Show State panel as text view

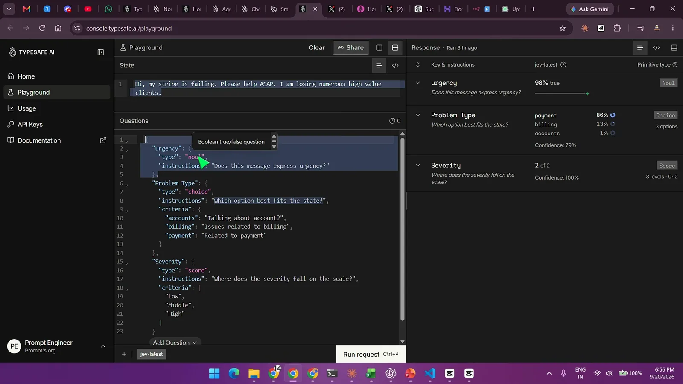tap(379, 65)
